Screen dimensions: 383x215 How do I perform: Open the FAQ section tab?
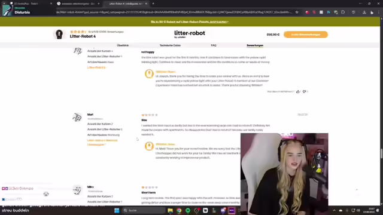tap(214, 45)
